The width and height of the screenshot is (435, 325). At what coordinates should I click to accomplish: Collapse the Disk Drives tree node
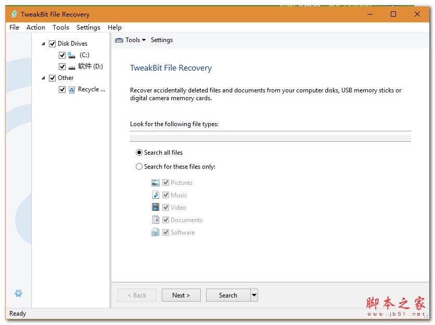[44, 44]
